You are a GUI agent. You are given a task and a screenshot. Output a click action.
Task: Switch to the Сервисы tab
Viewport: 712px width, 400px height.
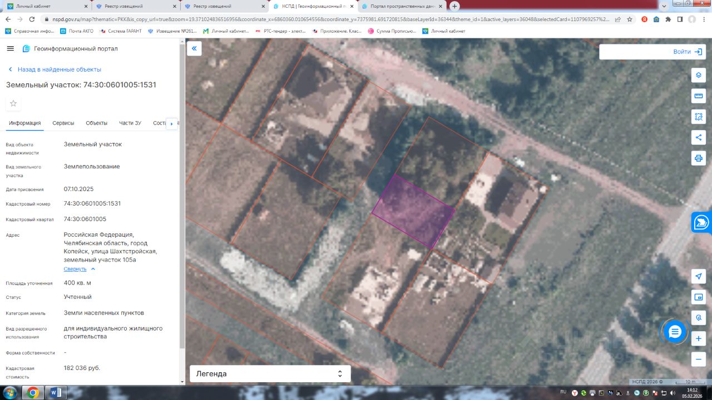pos(63,123)
